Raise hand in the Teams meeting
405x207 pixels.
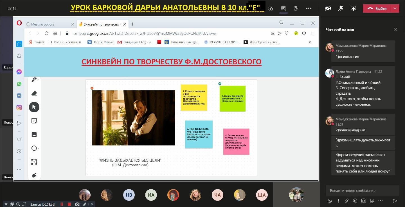296,8
